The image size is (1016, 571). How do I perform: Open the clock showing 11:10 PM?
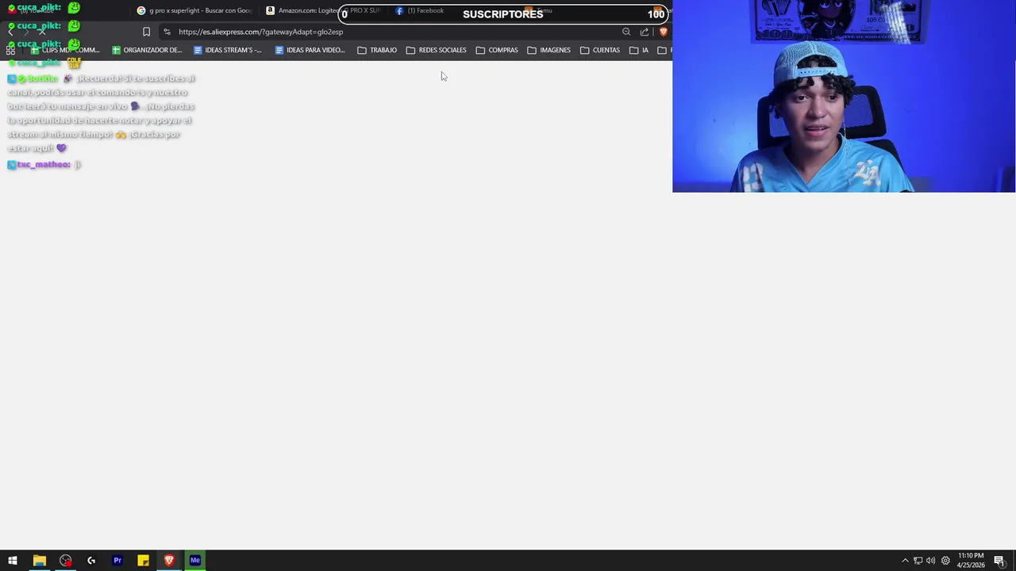coord(971,561)
